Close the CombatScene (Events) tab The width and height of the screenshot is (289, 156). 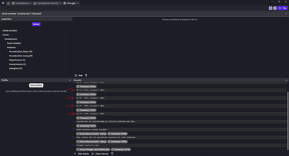pos(60,3)
